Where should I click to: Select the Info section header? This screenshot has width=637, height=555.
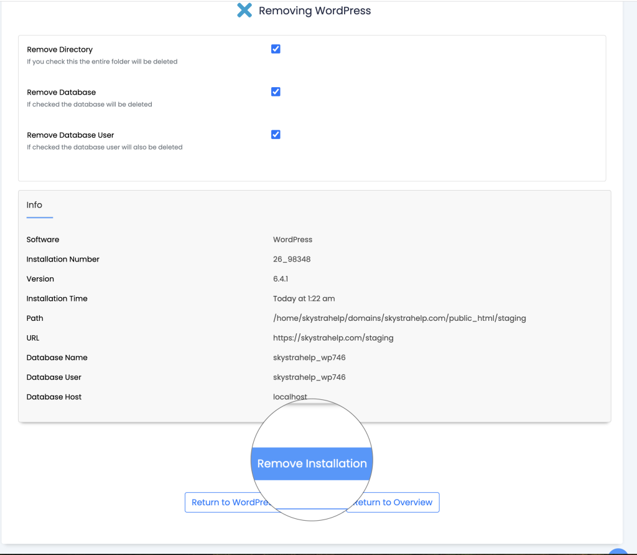pyautogui.click(x=34, y=205)
